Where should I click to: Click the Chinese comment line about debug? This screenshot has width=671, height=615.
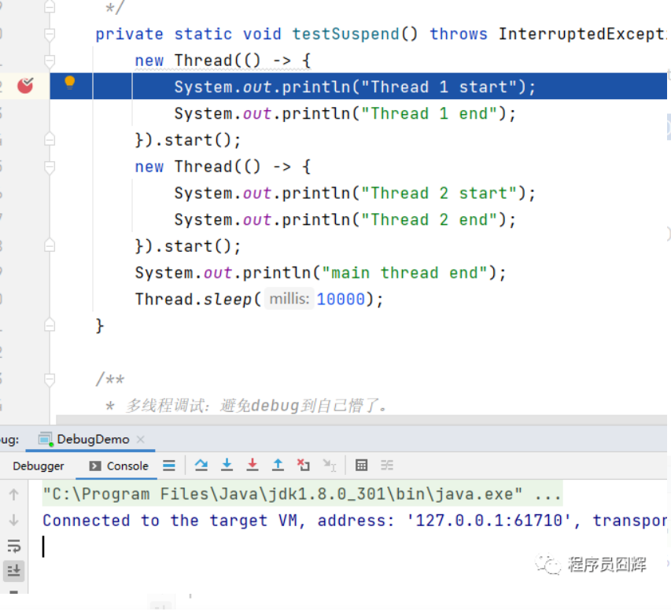[246, 405]
